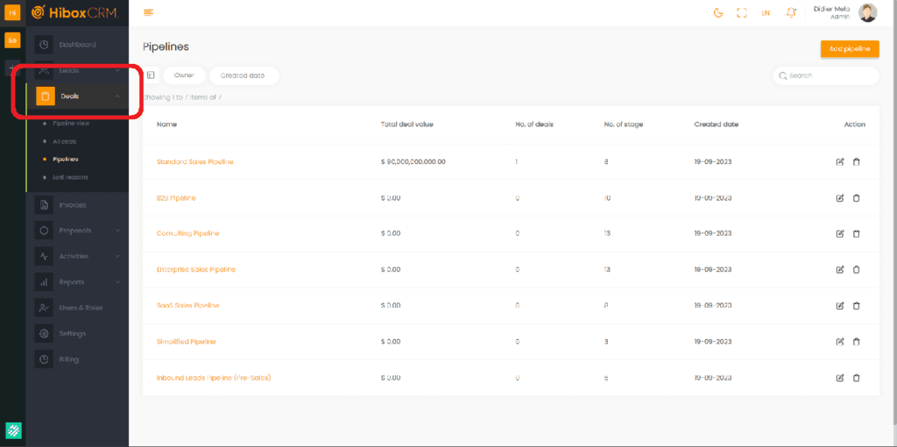The image size is (897, 447).
Task: Open the Simplified Pipeline link
Action: click(x=186, y=342)
